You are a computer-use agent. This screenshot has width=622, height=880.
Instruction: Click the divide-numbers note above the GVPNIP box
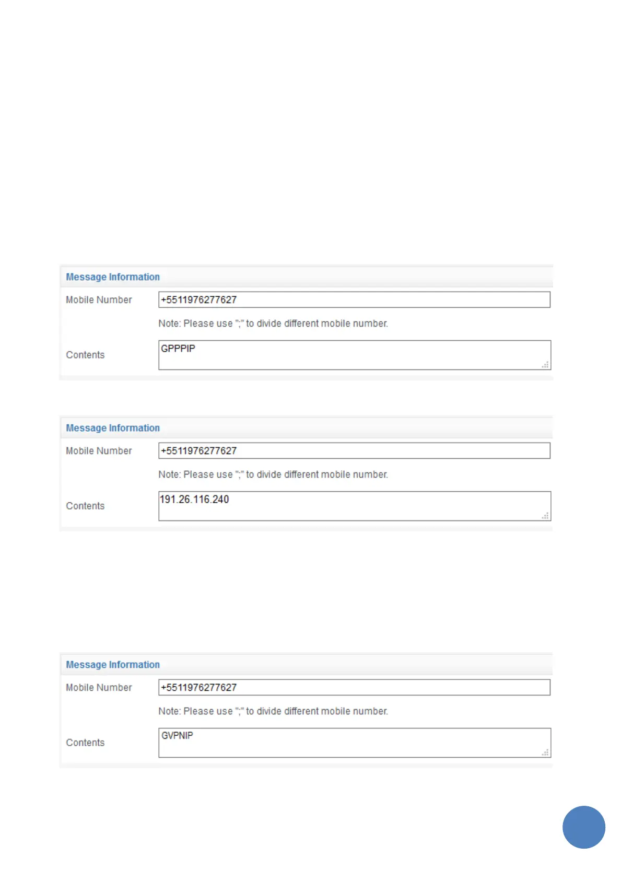273,711
